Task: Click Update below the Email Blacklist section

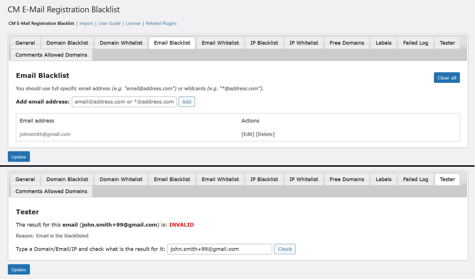Action: (x=19, y=157)
